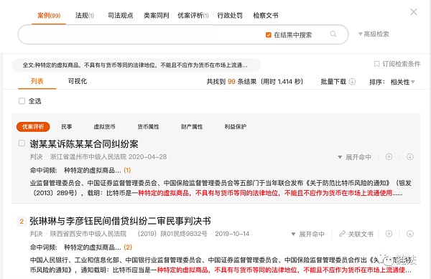Image resolution: width=431 pixels, height=279 pixels.
Task: Expand 展开命中 for first case
Action: point(354,157)
